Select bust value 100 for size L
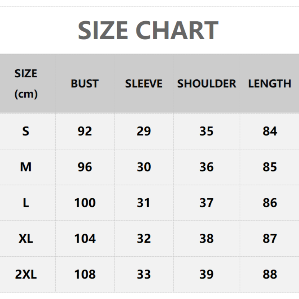This screenshot has height=299, width=299. pos(85,203)
